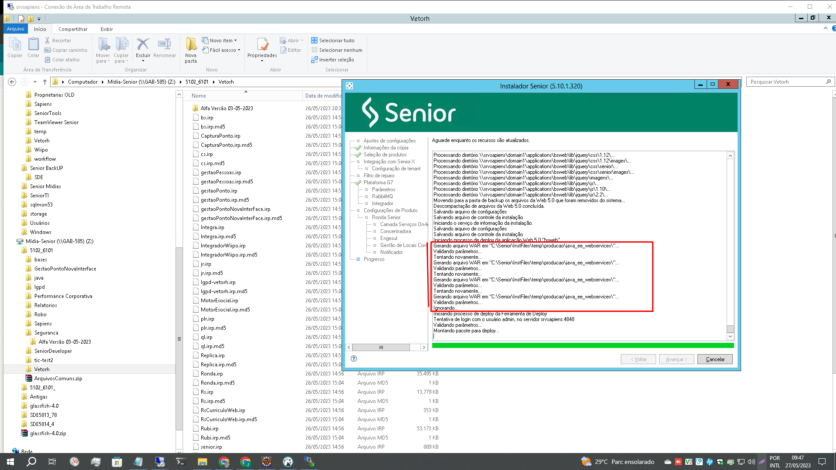
Task: Select Progresso step in installer tree
Action: tap(374, 259)
